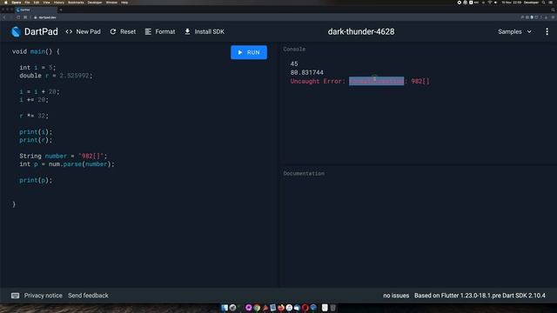
Task: Click console output 80.831744
Action: click(x=307, y=72)
